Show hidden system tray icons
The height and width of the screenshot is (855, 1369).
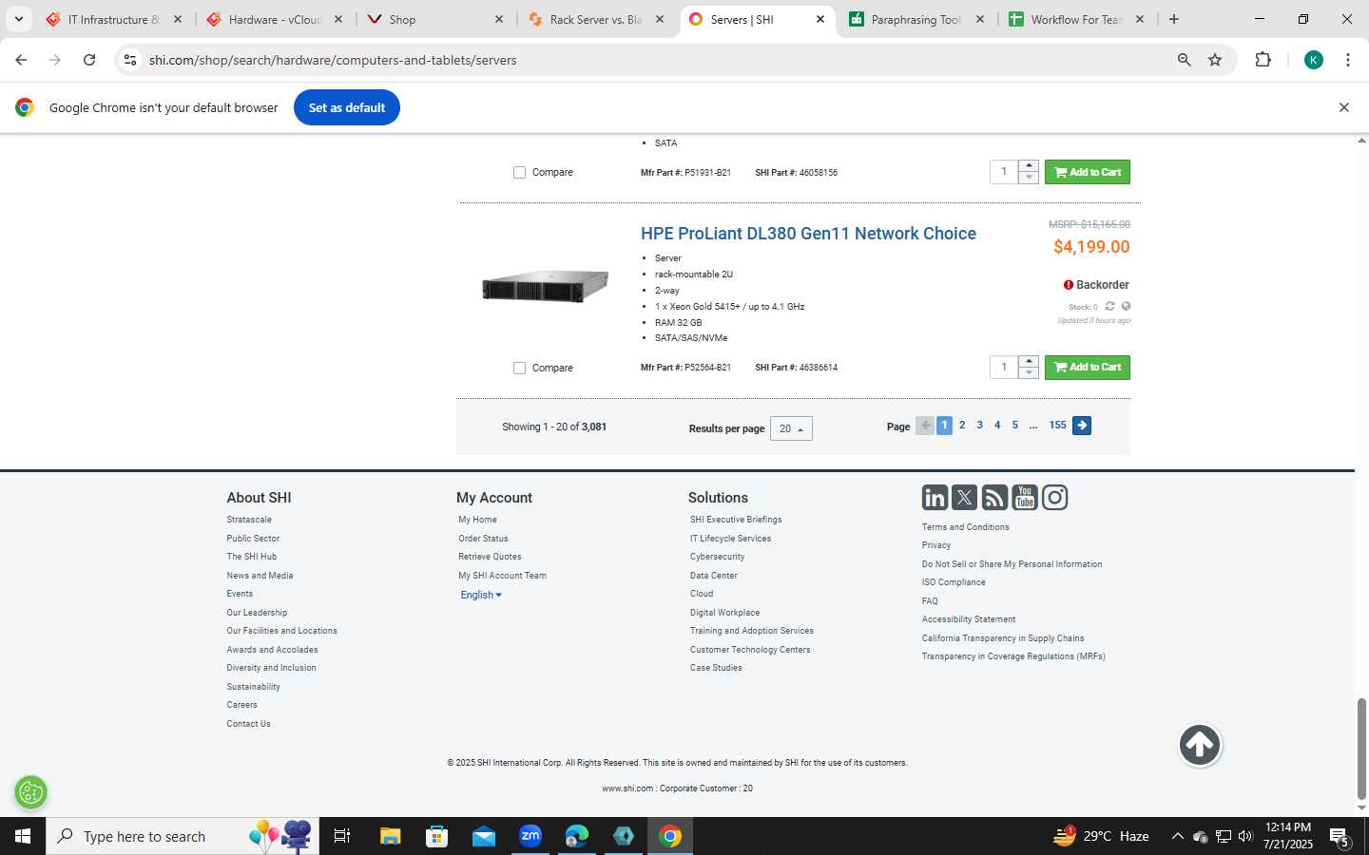tap(1177, 836)
